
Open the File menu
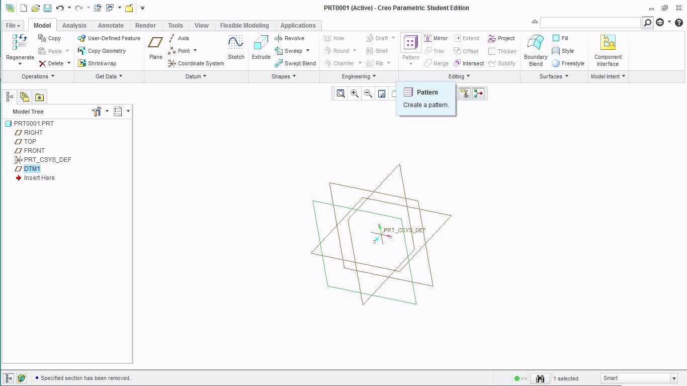pyautogui.click(x=14, y=26)
